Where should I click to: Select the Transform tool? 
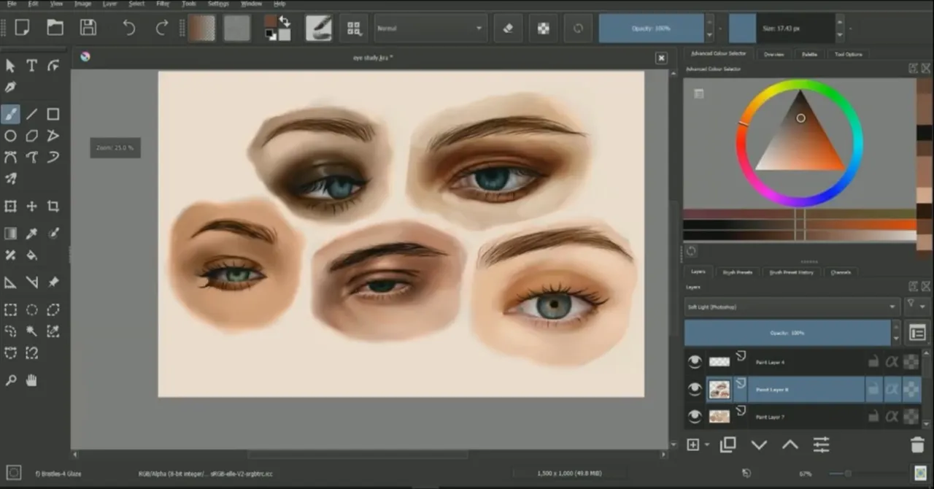[x=10, y=207]
